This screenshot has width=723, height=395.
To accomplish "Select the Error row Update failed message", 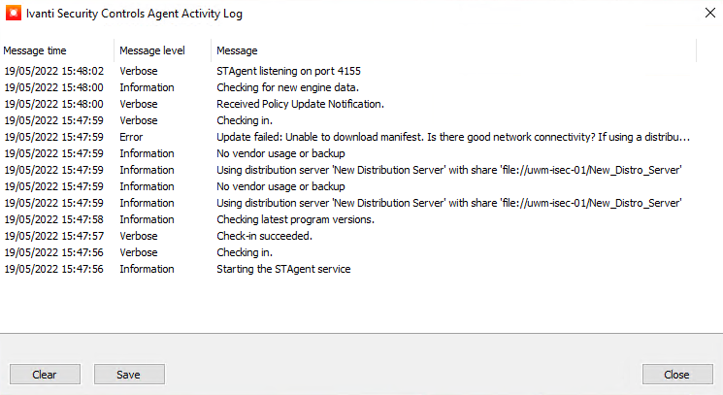I will click(452, 137).
